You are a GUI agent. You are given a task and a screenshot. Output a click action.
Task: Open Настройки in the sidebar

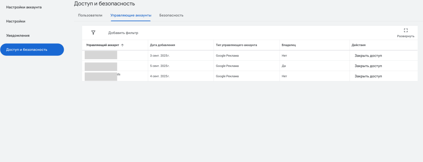click(x=16, y=21)
